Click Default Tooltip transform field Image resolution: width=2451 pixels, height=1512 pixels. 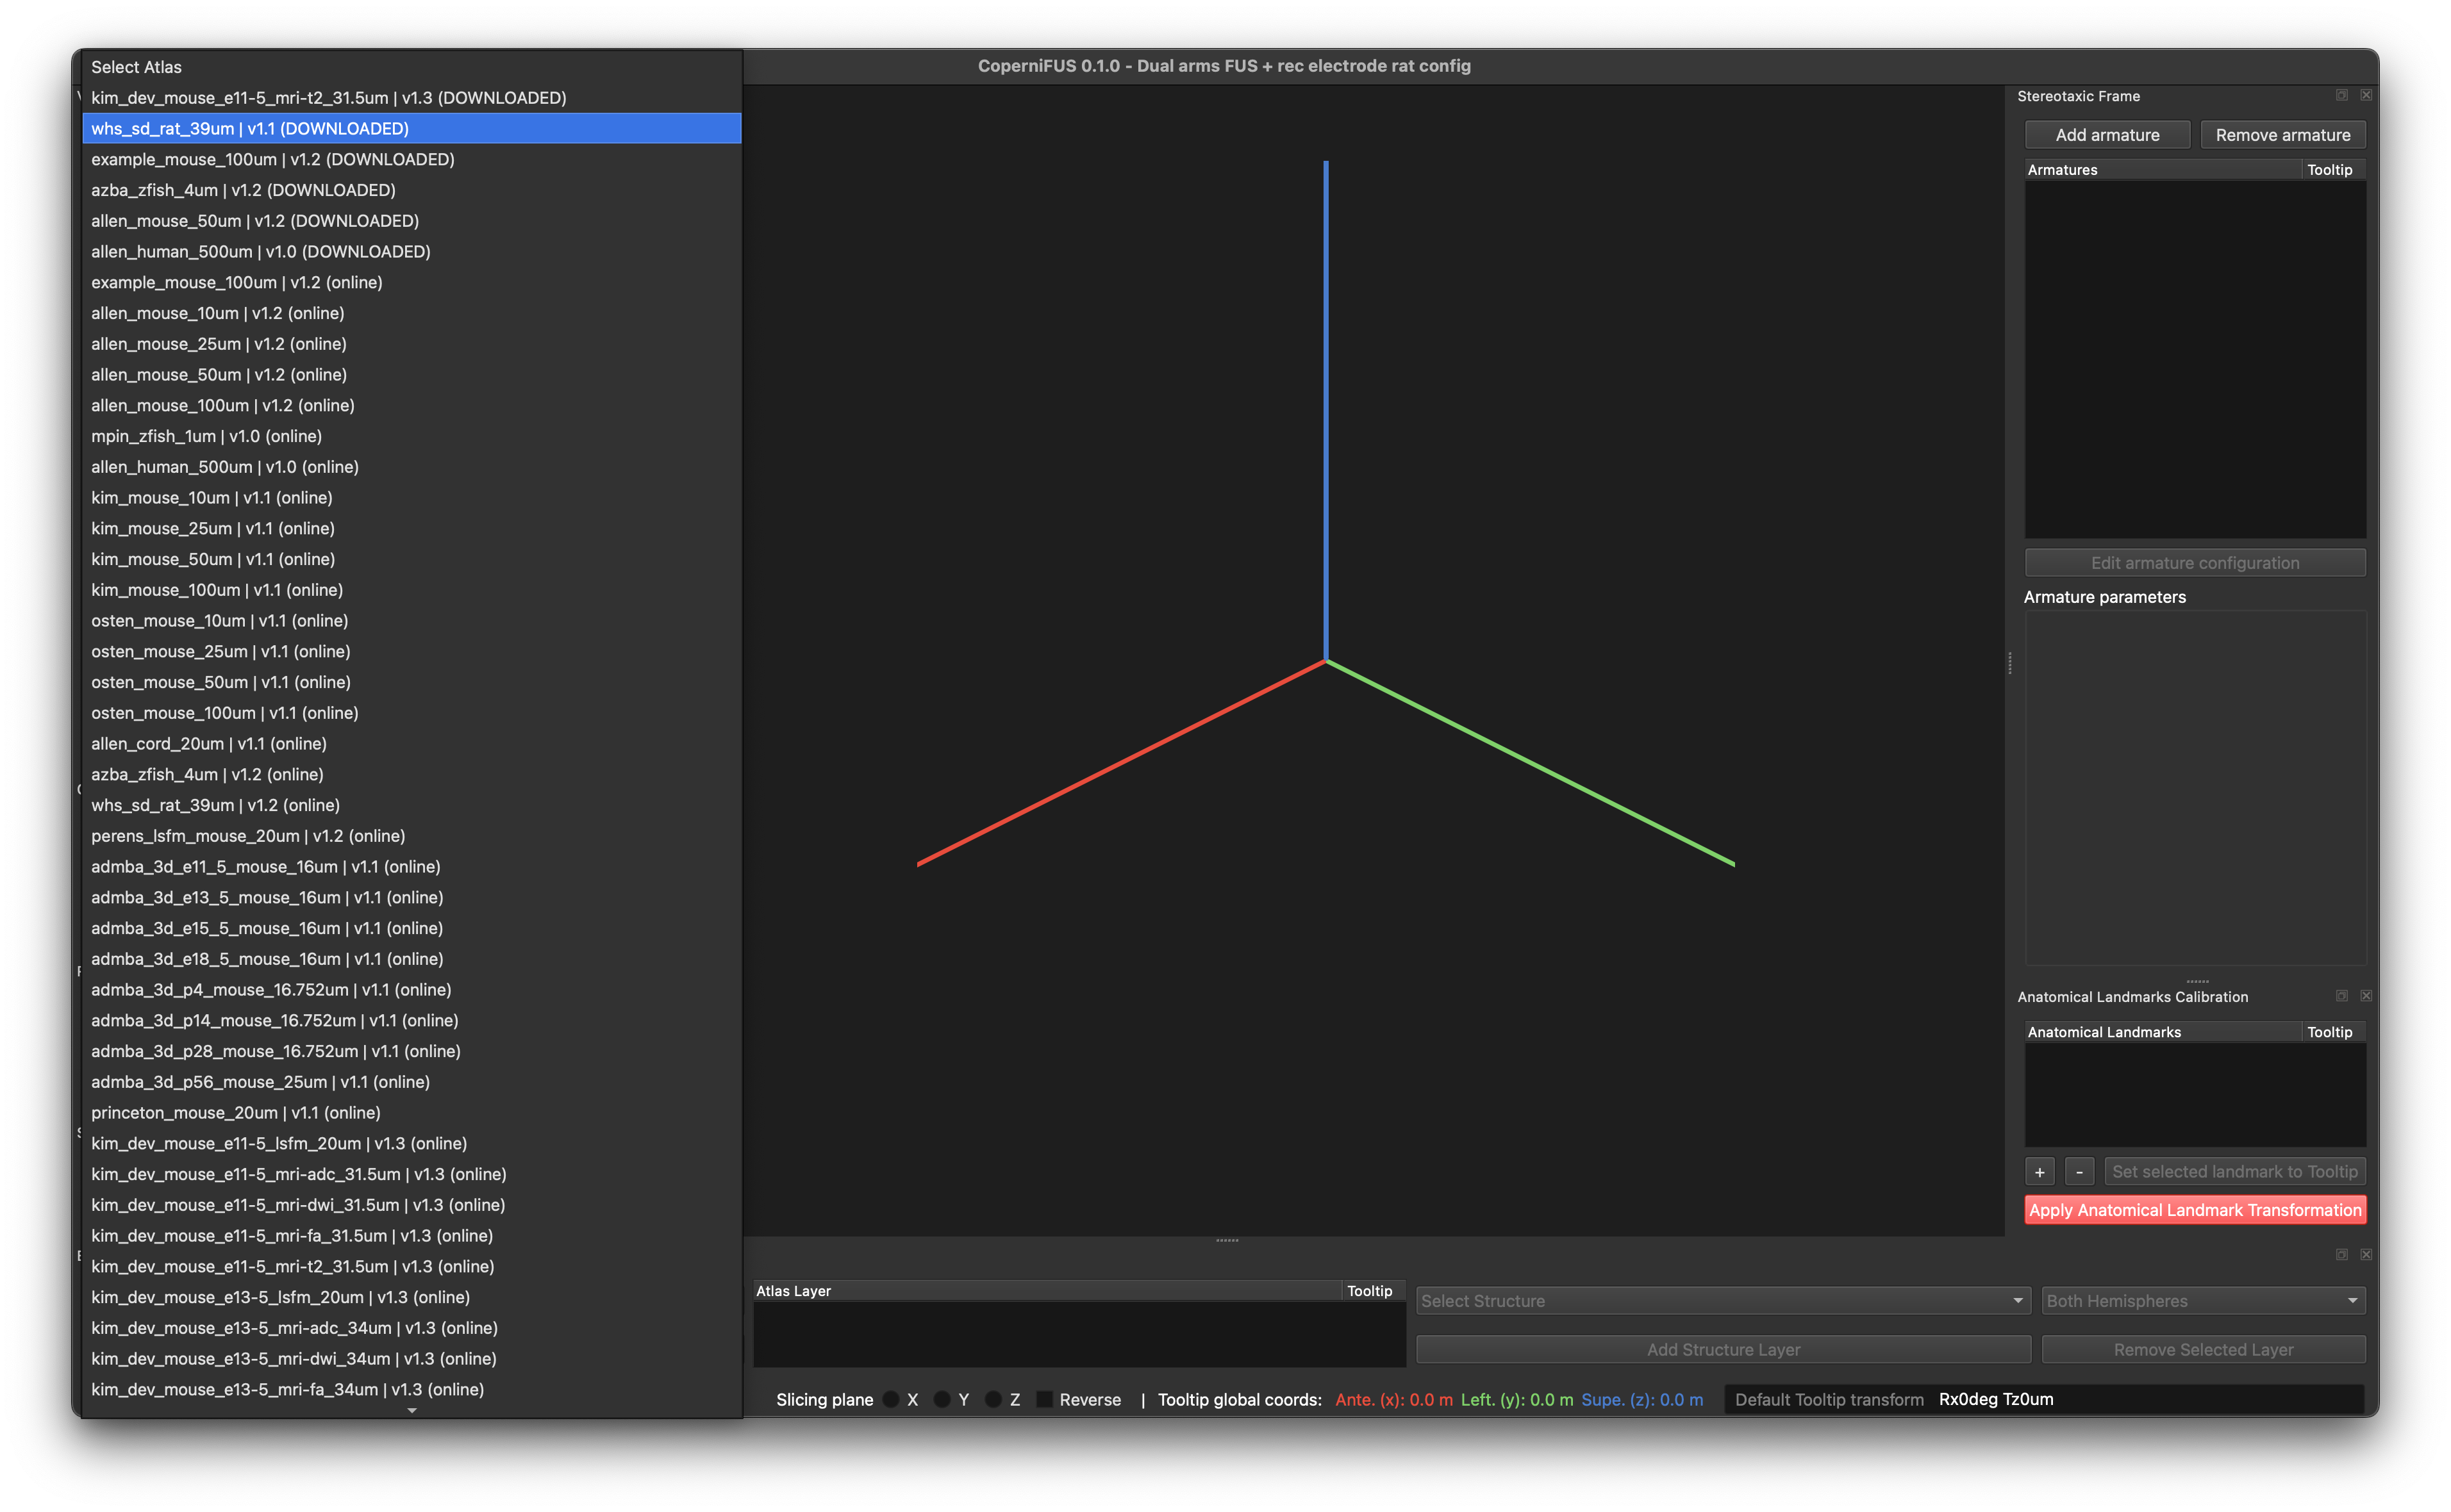pyautogui.click(x=2045, y=1399)
